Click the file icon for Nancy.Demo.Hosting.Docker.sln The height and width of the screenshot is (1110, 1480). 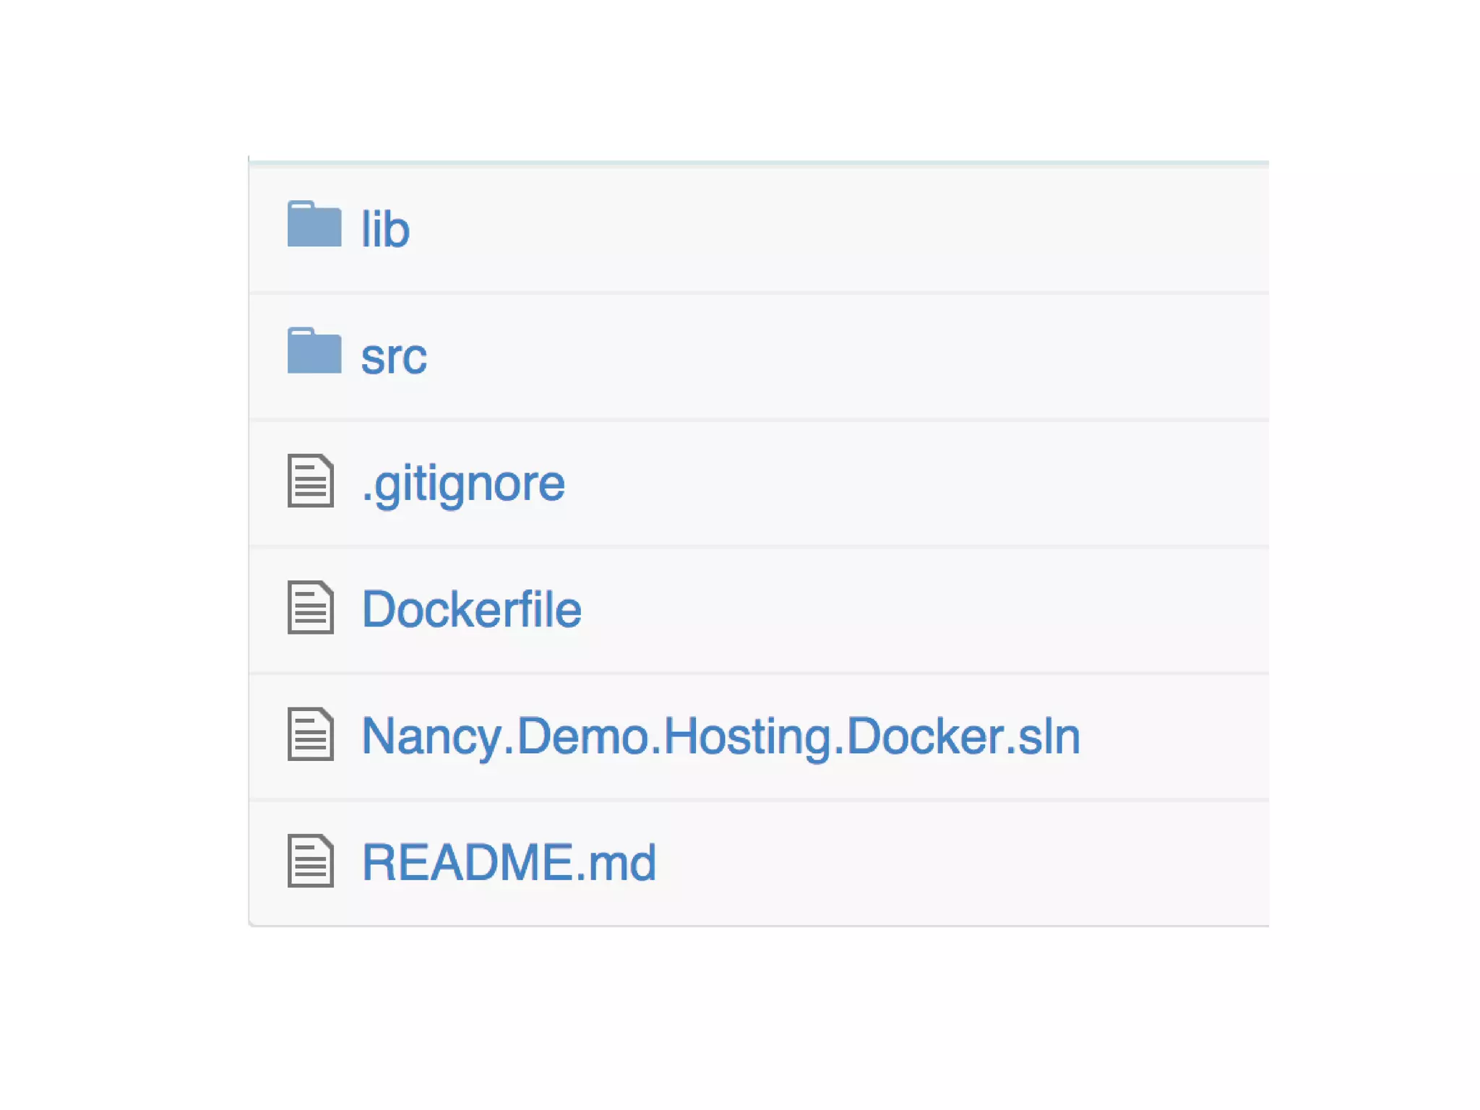(x=311, y=734)
